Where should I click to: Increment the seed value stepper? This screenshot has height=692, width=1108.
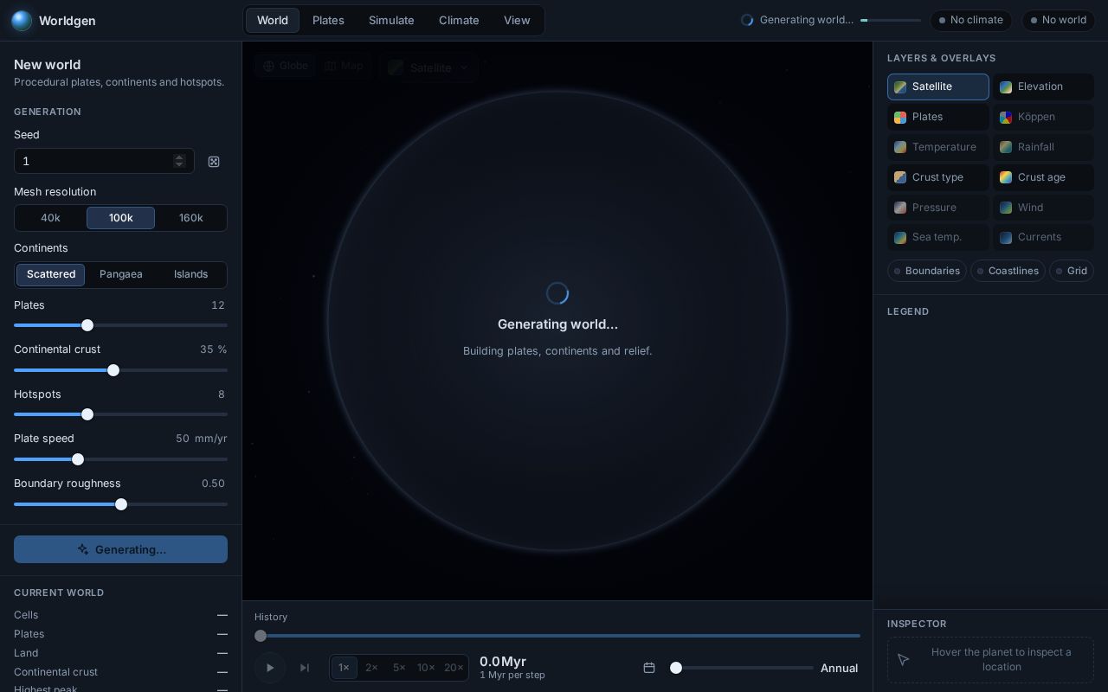tap(179, 157)
